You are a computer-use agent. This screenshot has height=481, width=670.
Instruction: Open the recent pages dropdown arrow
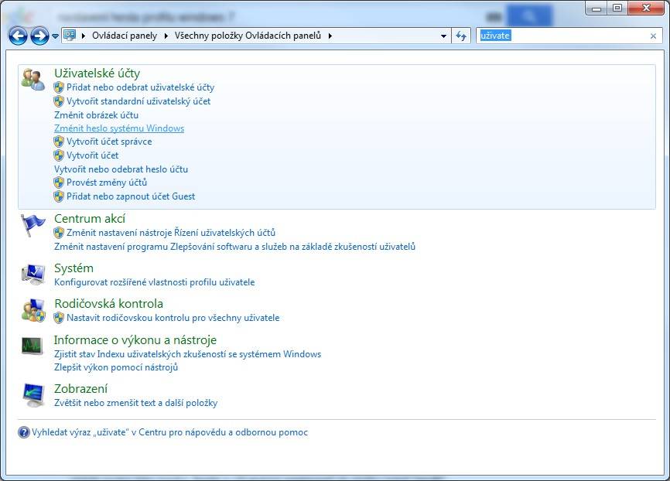point(55,36)
